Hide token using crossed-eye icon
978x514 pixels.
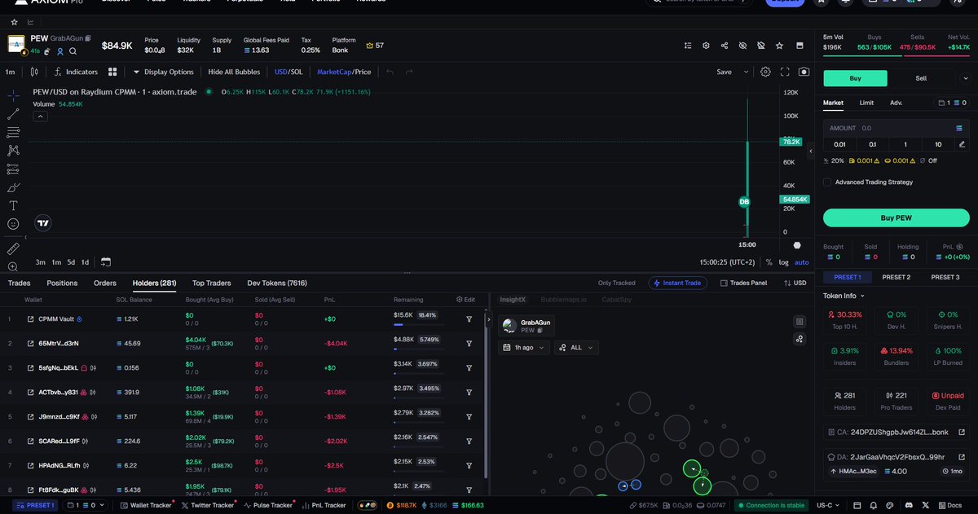[x=742, y=46]
